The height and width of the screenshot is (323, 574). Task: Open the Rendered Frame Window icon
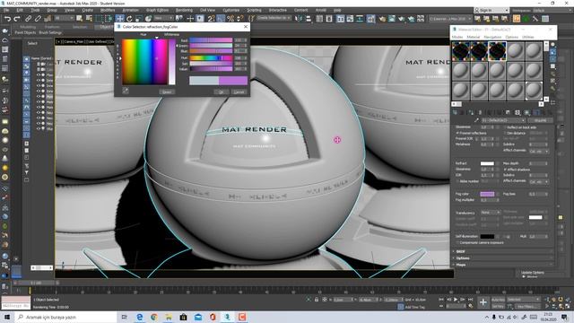(x=392, y=18)
